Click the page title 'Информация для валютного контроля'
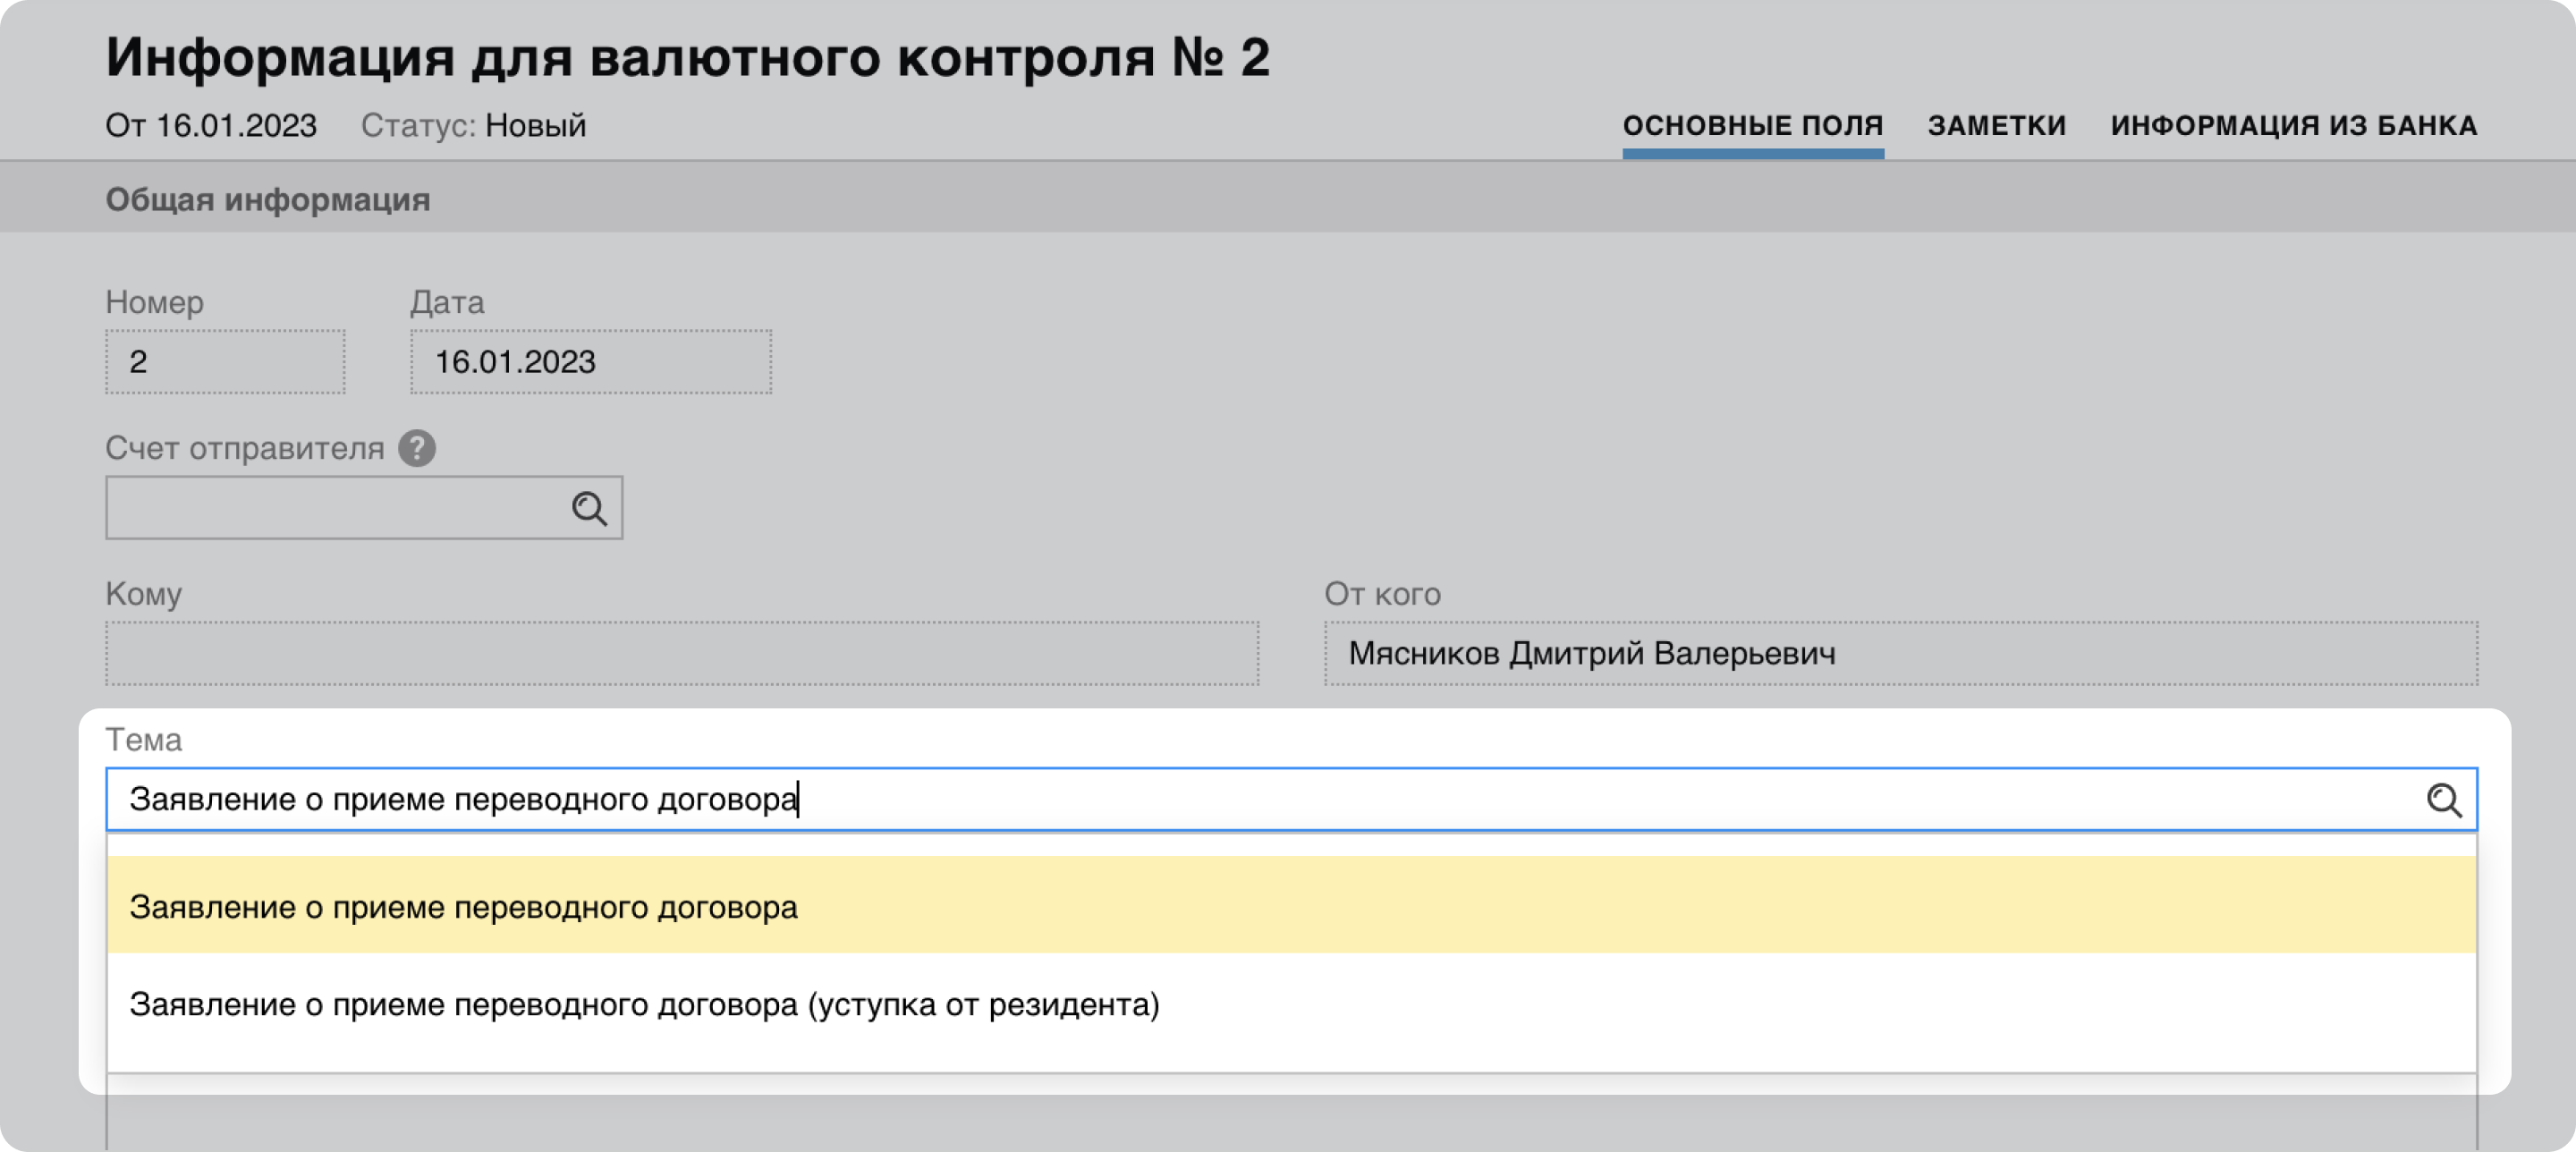The image size is (2576, 1152). click(x=687, y=57)
